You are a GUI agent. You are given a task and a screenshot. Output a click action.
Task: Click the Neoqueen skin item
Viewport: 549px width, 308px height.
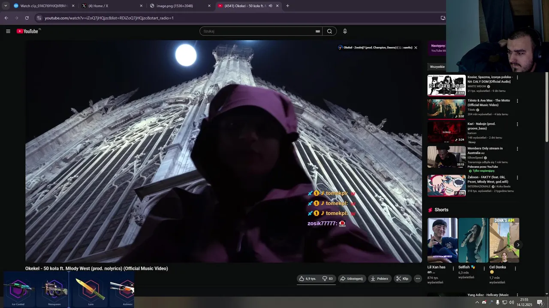(54, 290)
